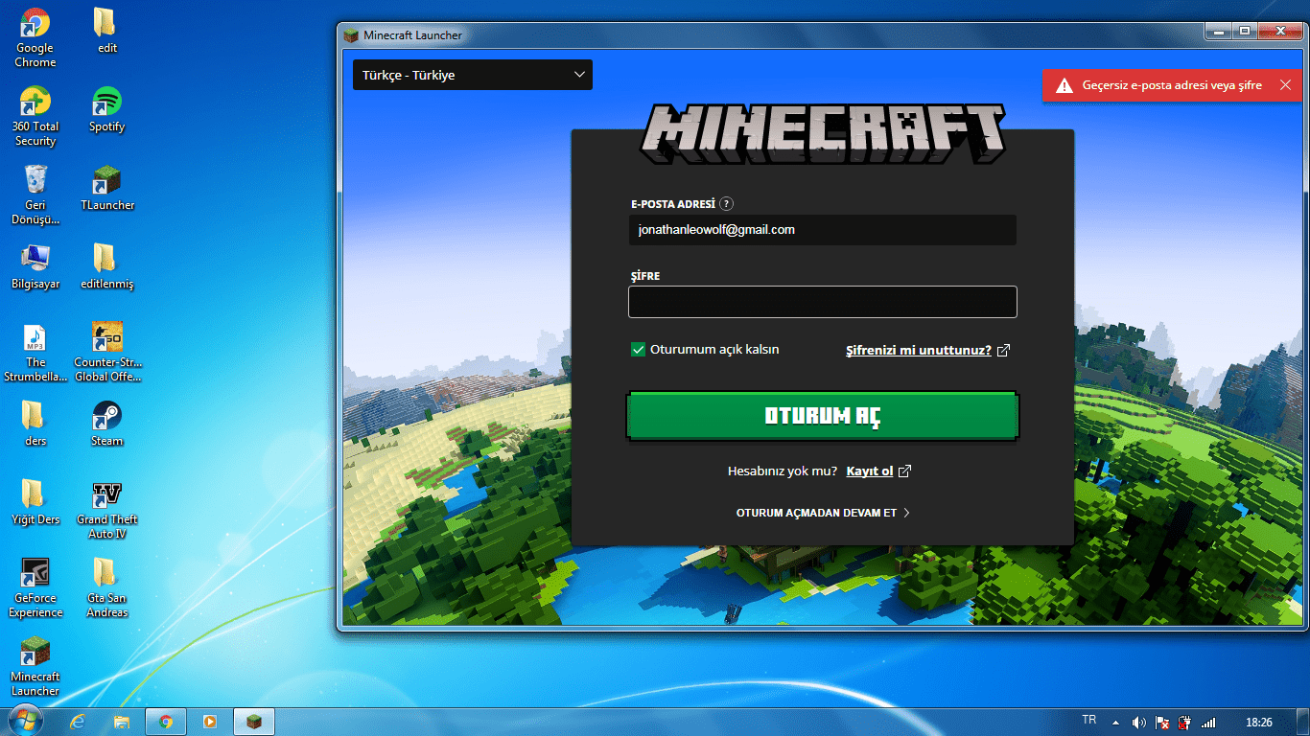1310x736 pixels.
Task: Open the Windows Start menu orb
Action: pyautogui.click(x=25, y=721)
